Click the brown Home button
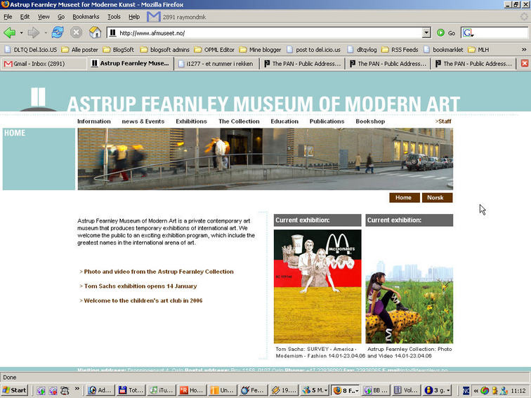This screenshot has width=531, height=398. point(405,198)
